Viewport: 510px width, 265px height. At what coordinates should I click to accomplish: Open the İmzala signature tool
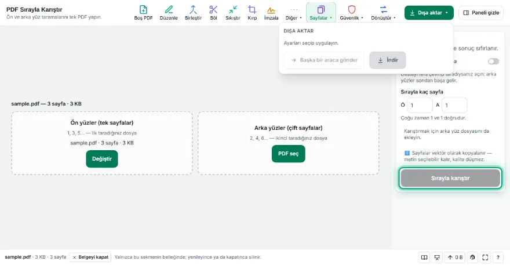271,13
